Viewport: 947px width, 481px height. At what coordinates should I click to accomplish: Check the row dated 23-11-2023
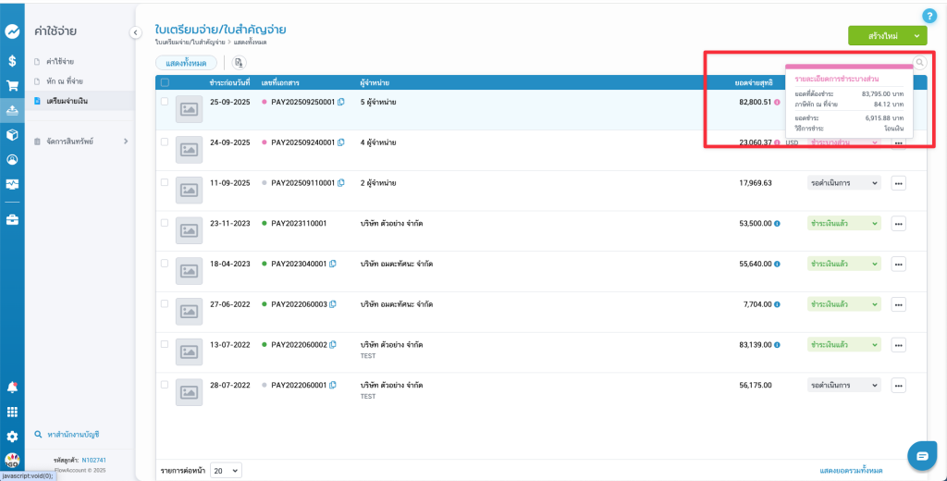(x=165, y=223)
